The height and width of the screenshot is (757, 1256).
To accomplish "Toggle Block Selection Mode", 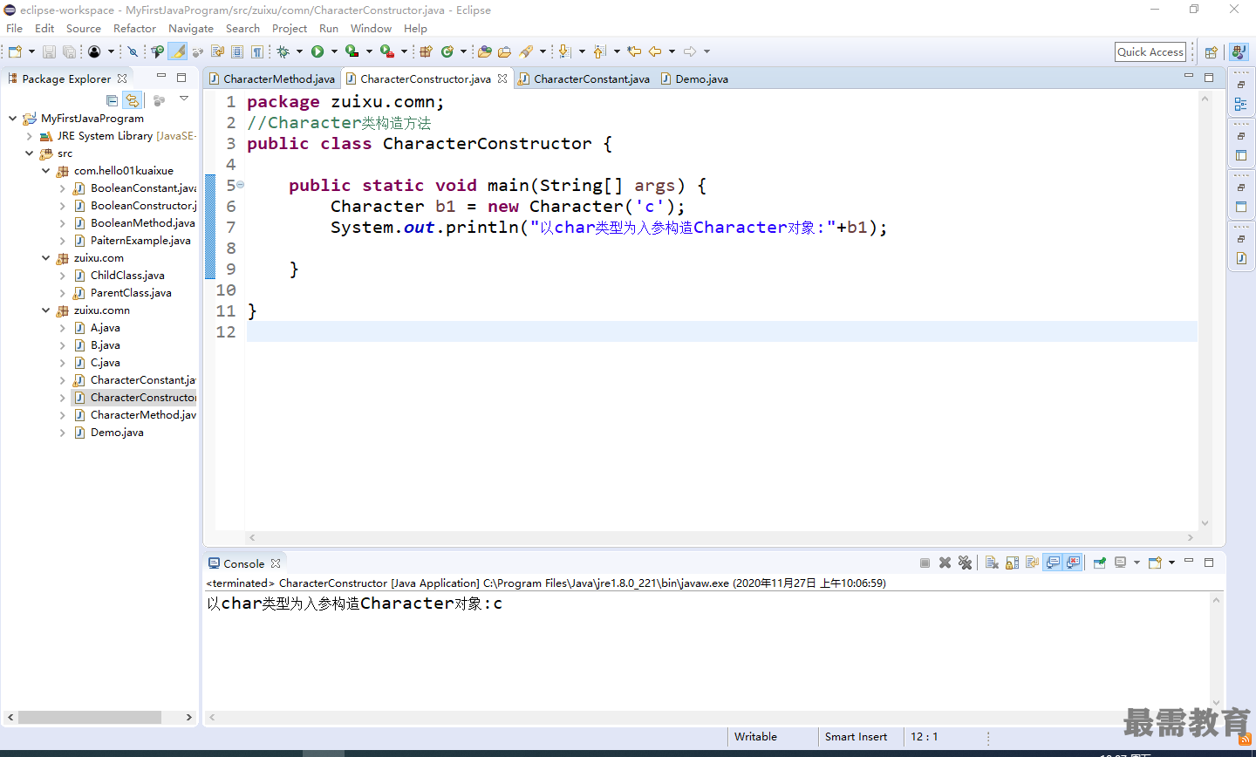I will click(x=237, y=52).
